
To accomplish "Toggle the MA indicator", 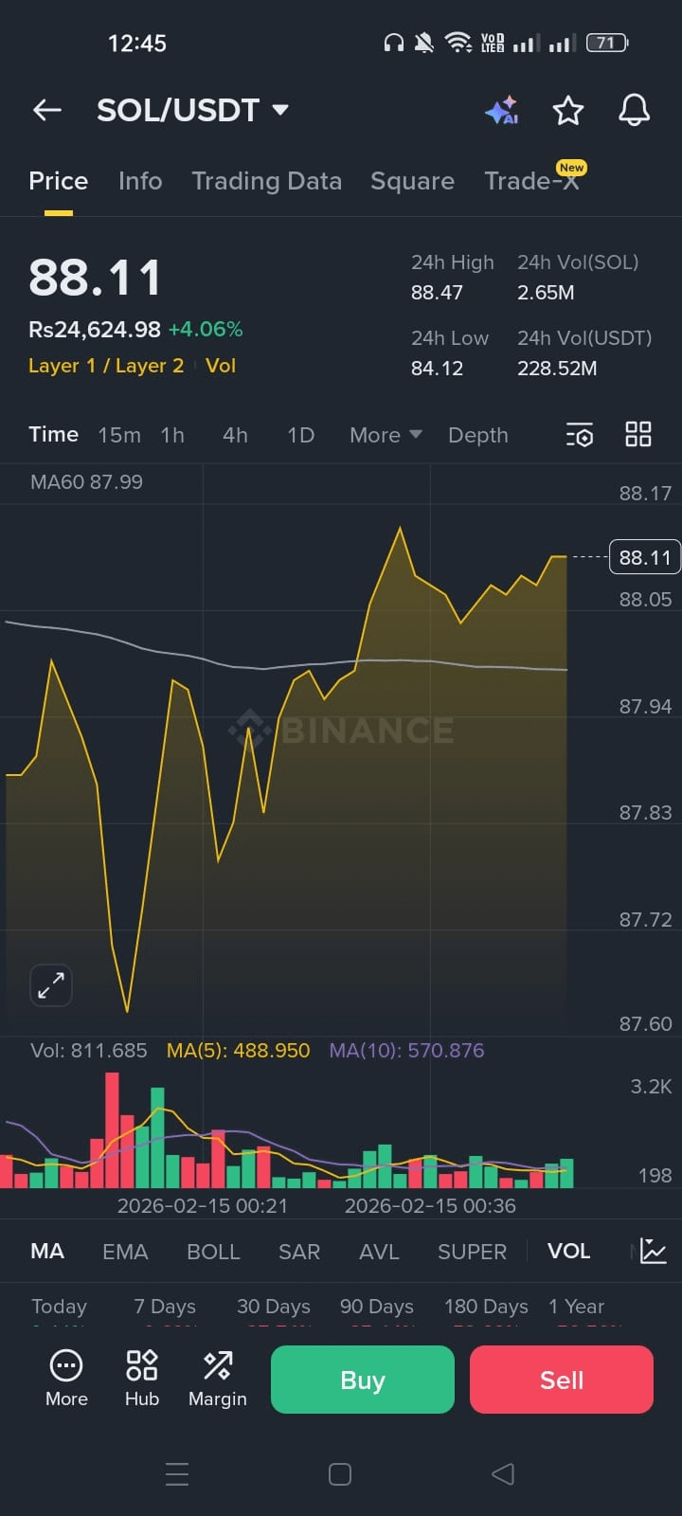I will coord(47,1252).
